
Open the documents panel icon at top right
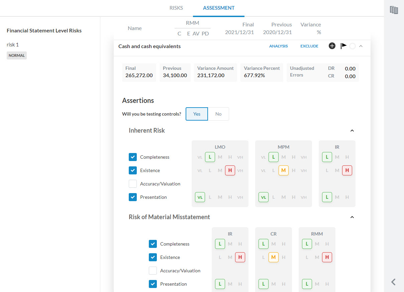394,10
